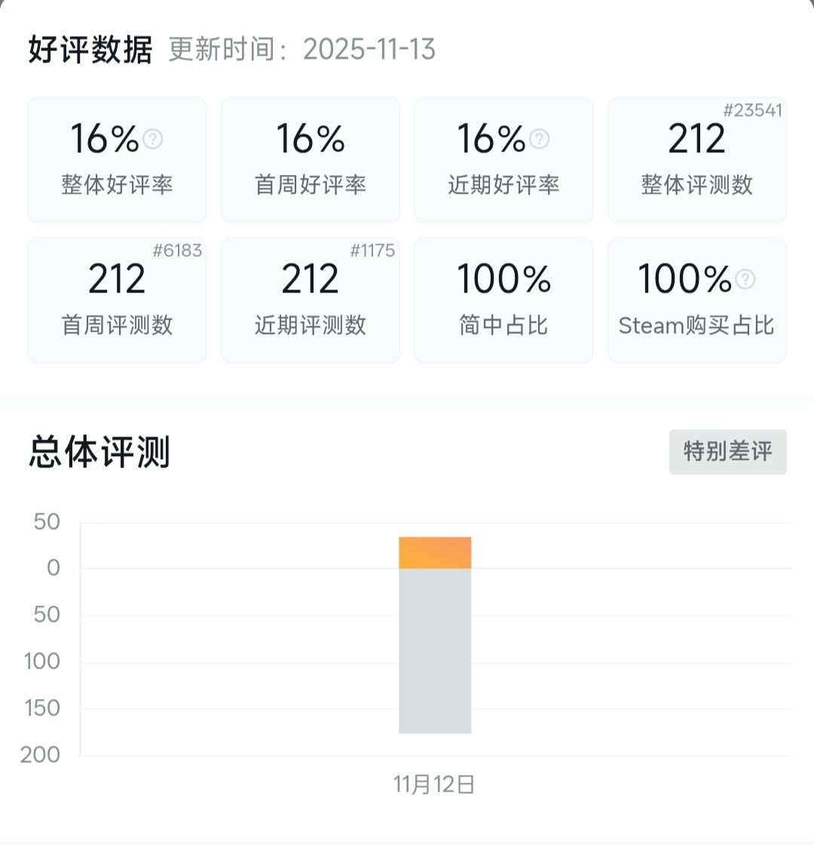The height and width of the screenshot is (846, 814).
Task: Open the 首周评测数 card
Action: click(x=117, y=300)
